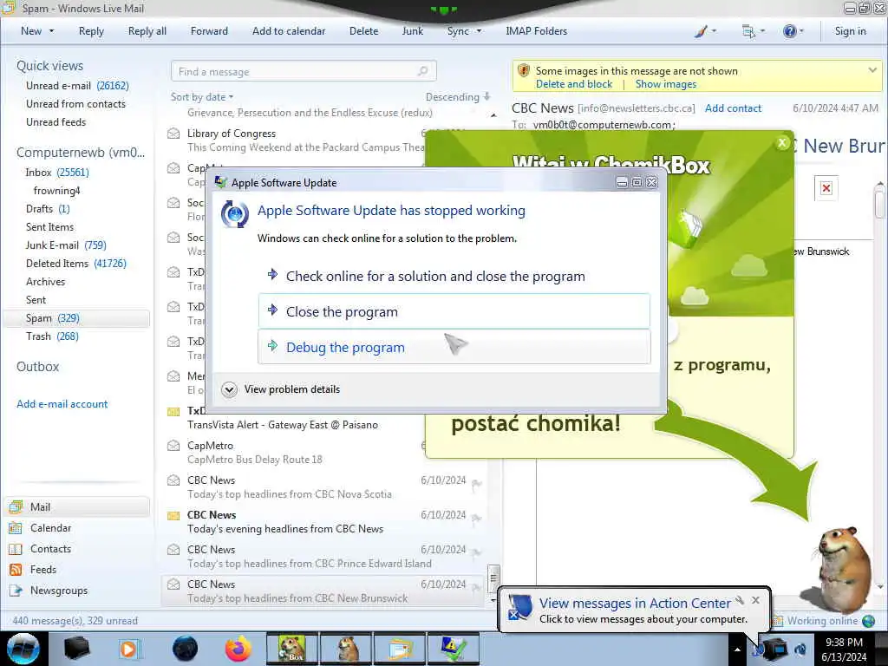Click the message list scrollbar thumb

coord(493,578)
